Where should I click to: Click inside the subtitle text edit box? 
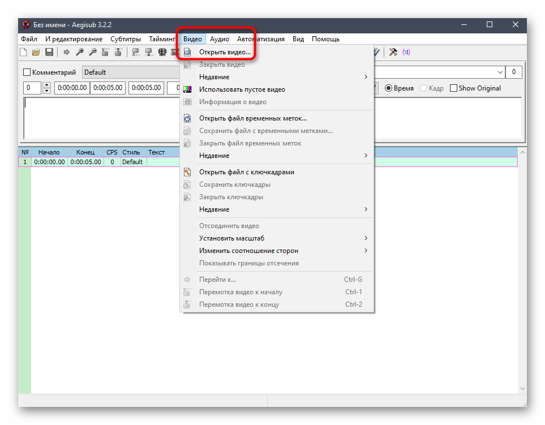pos(101,118)
